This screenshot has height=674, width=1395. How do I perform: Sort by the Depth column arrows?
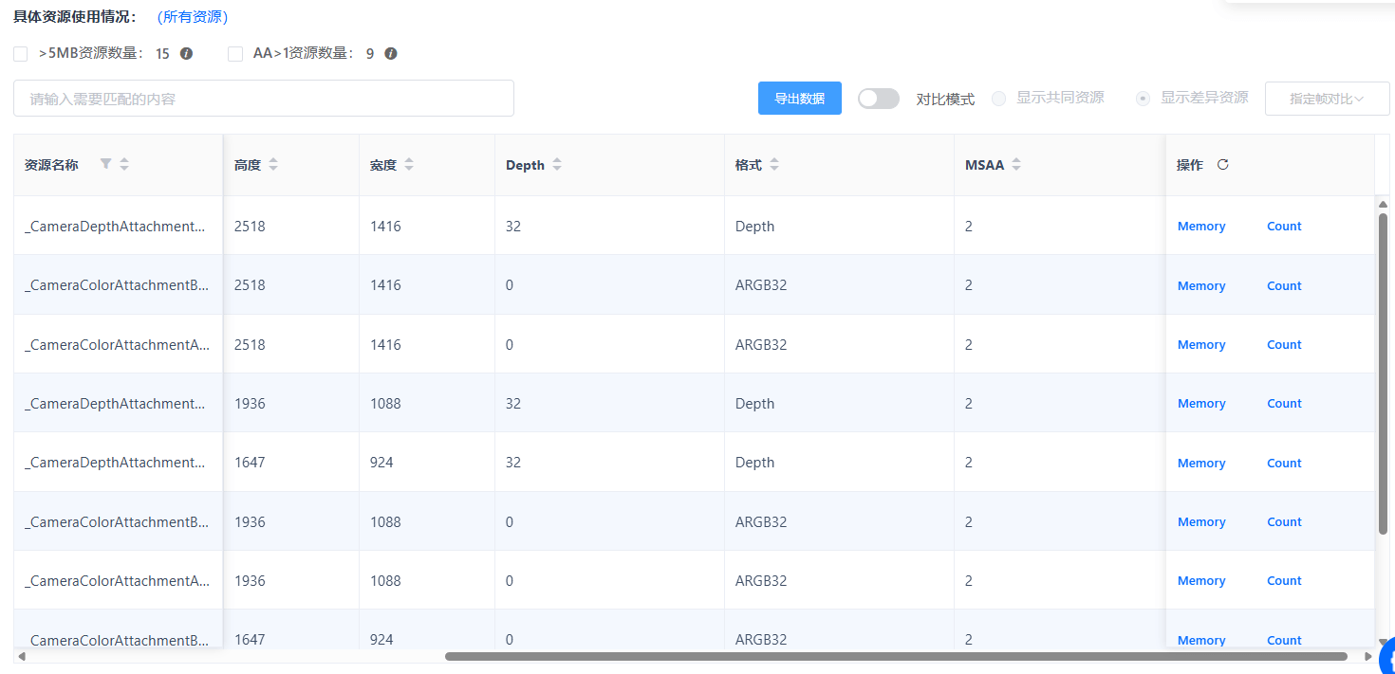click(x=557, y=164)
